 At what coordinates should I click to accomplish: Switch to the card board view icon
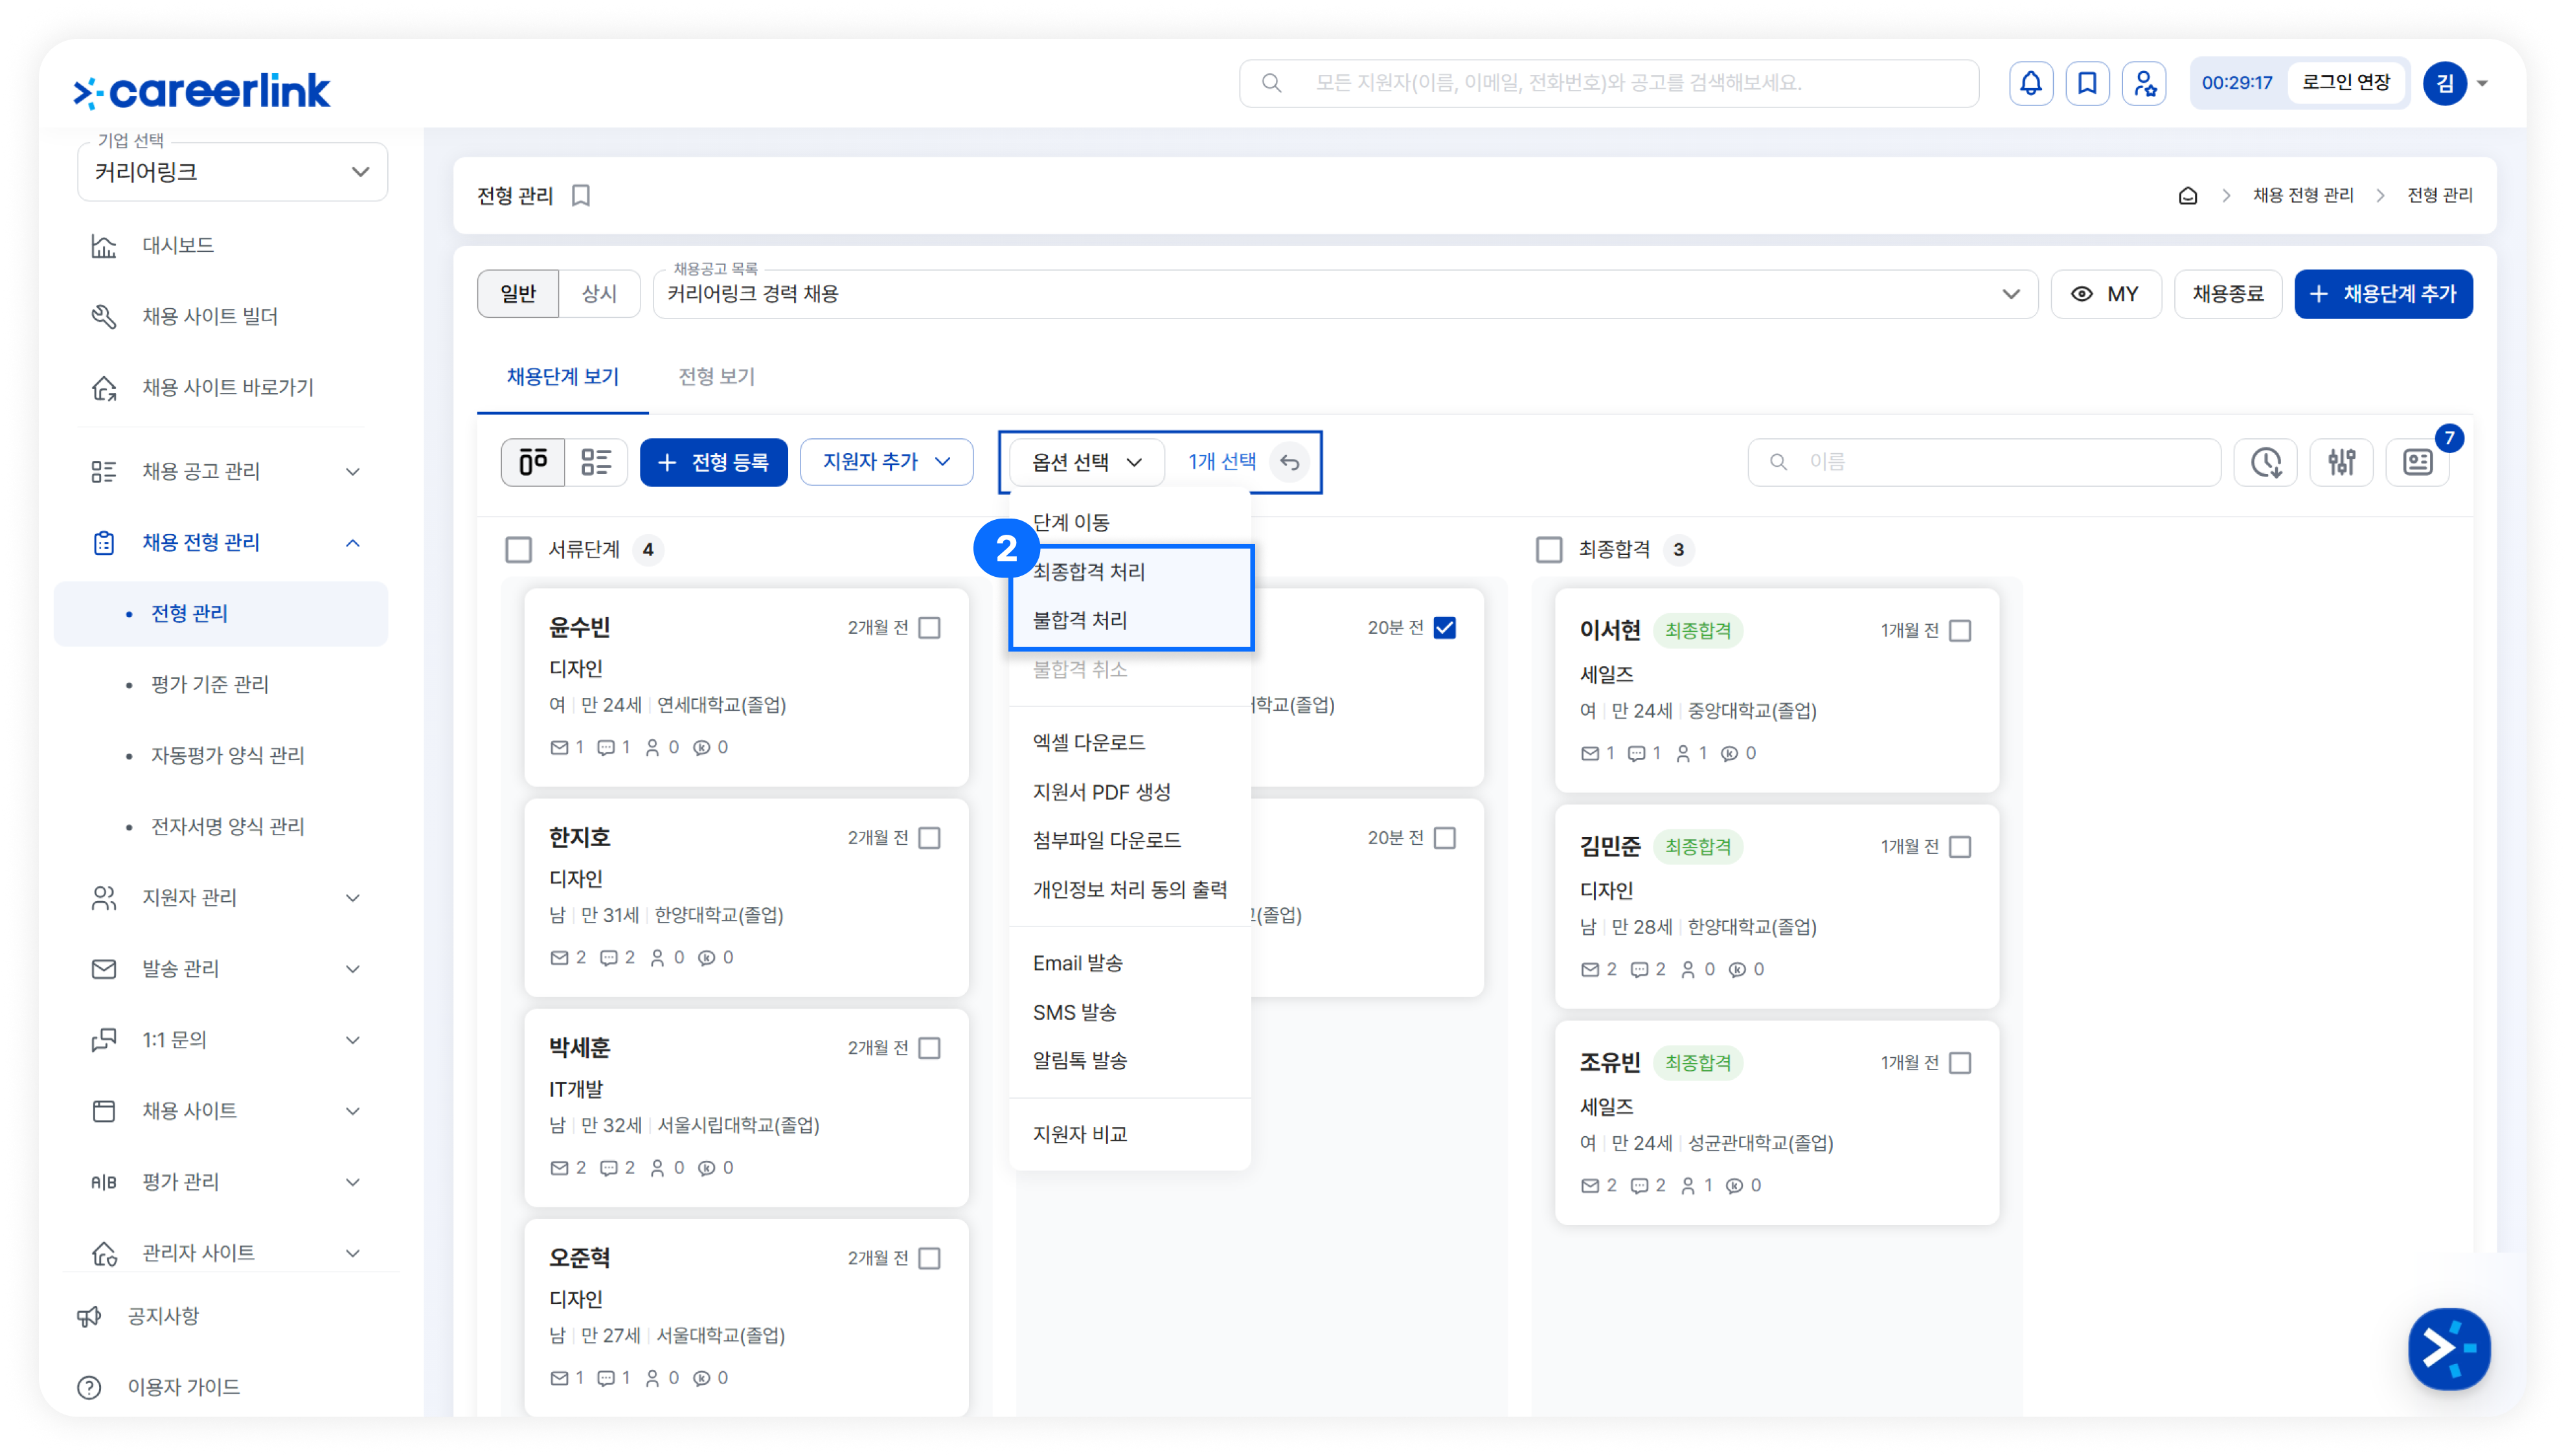coord(533,462)
